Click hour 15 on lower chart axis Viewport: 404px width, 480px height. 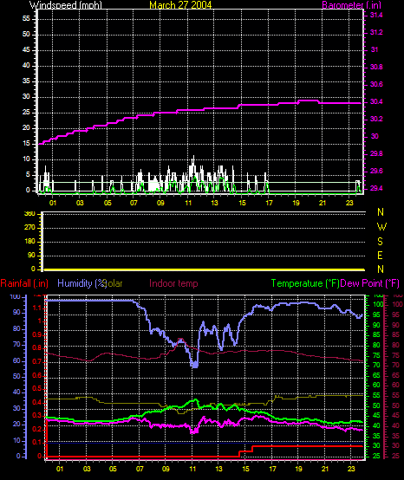coord(245,469)
